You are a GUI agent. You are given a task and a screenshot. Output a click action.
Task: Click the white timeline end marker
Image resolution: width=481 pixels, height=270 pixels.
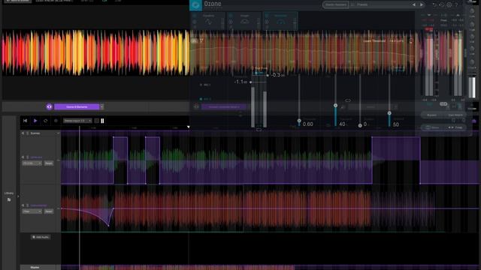coord(189,127)
